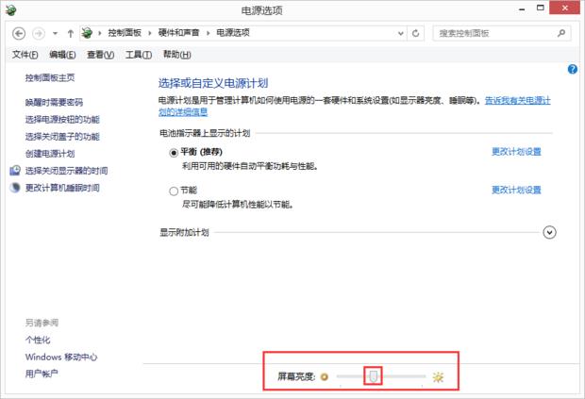Click the Forward navigation arrow
Image resolution: width=585 pixels, height=399 pixels.
click(x=39, y=34)
